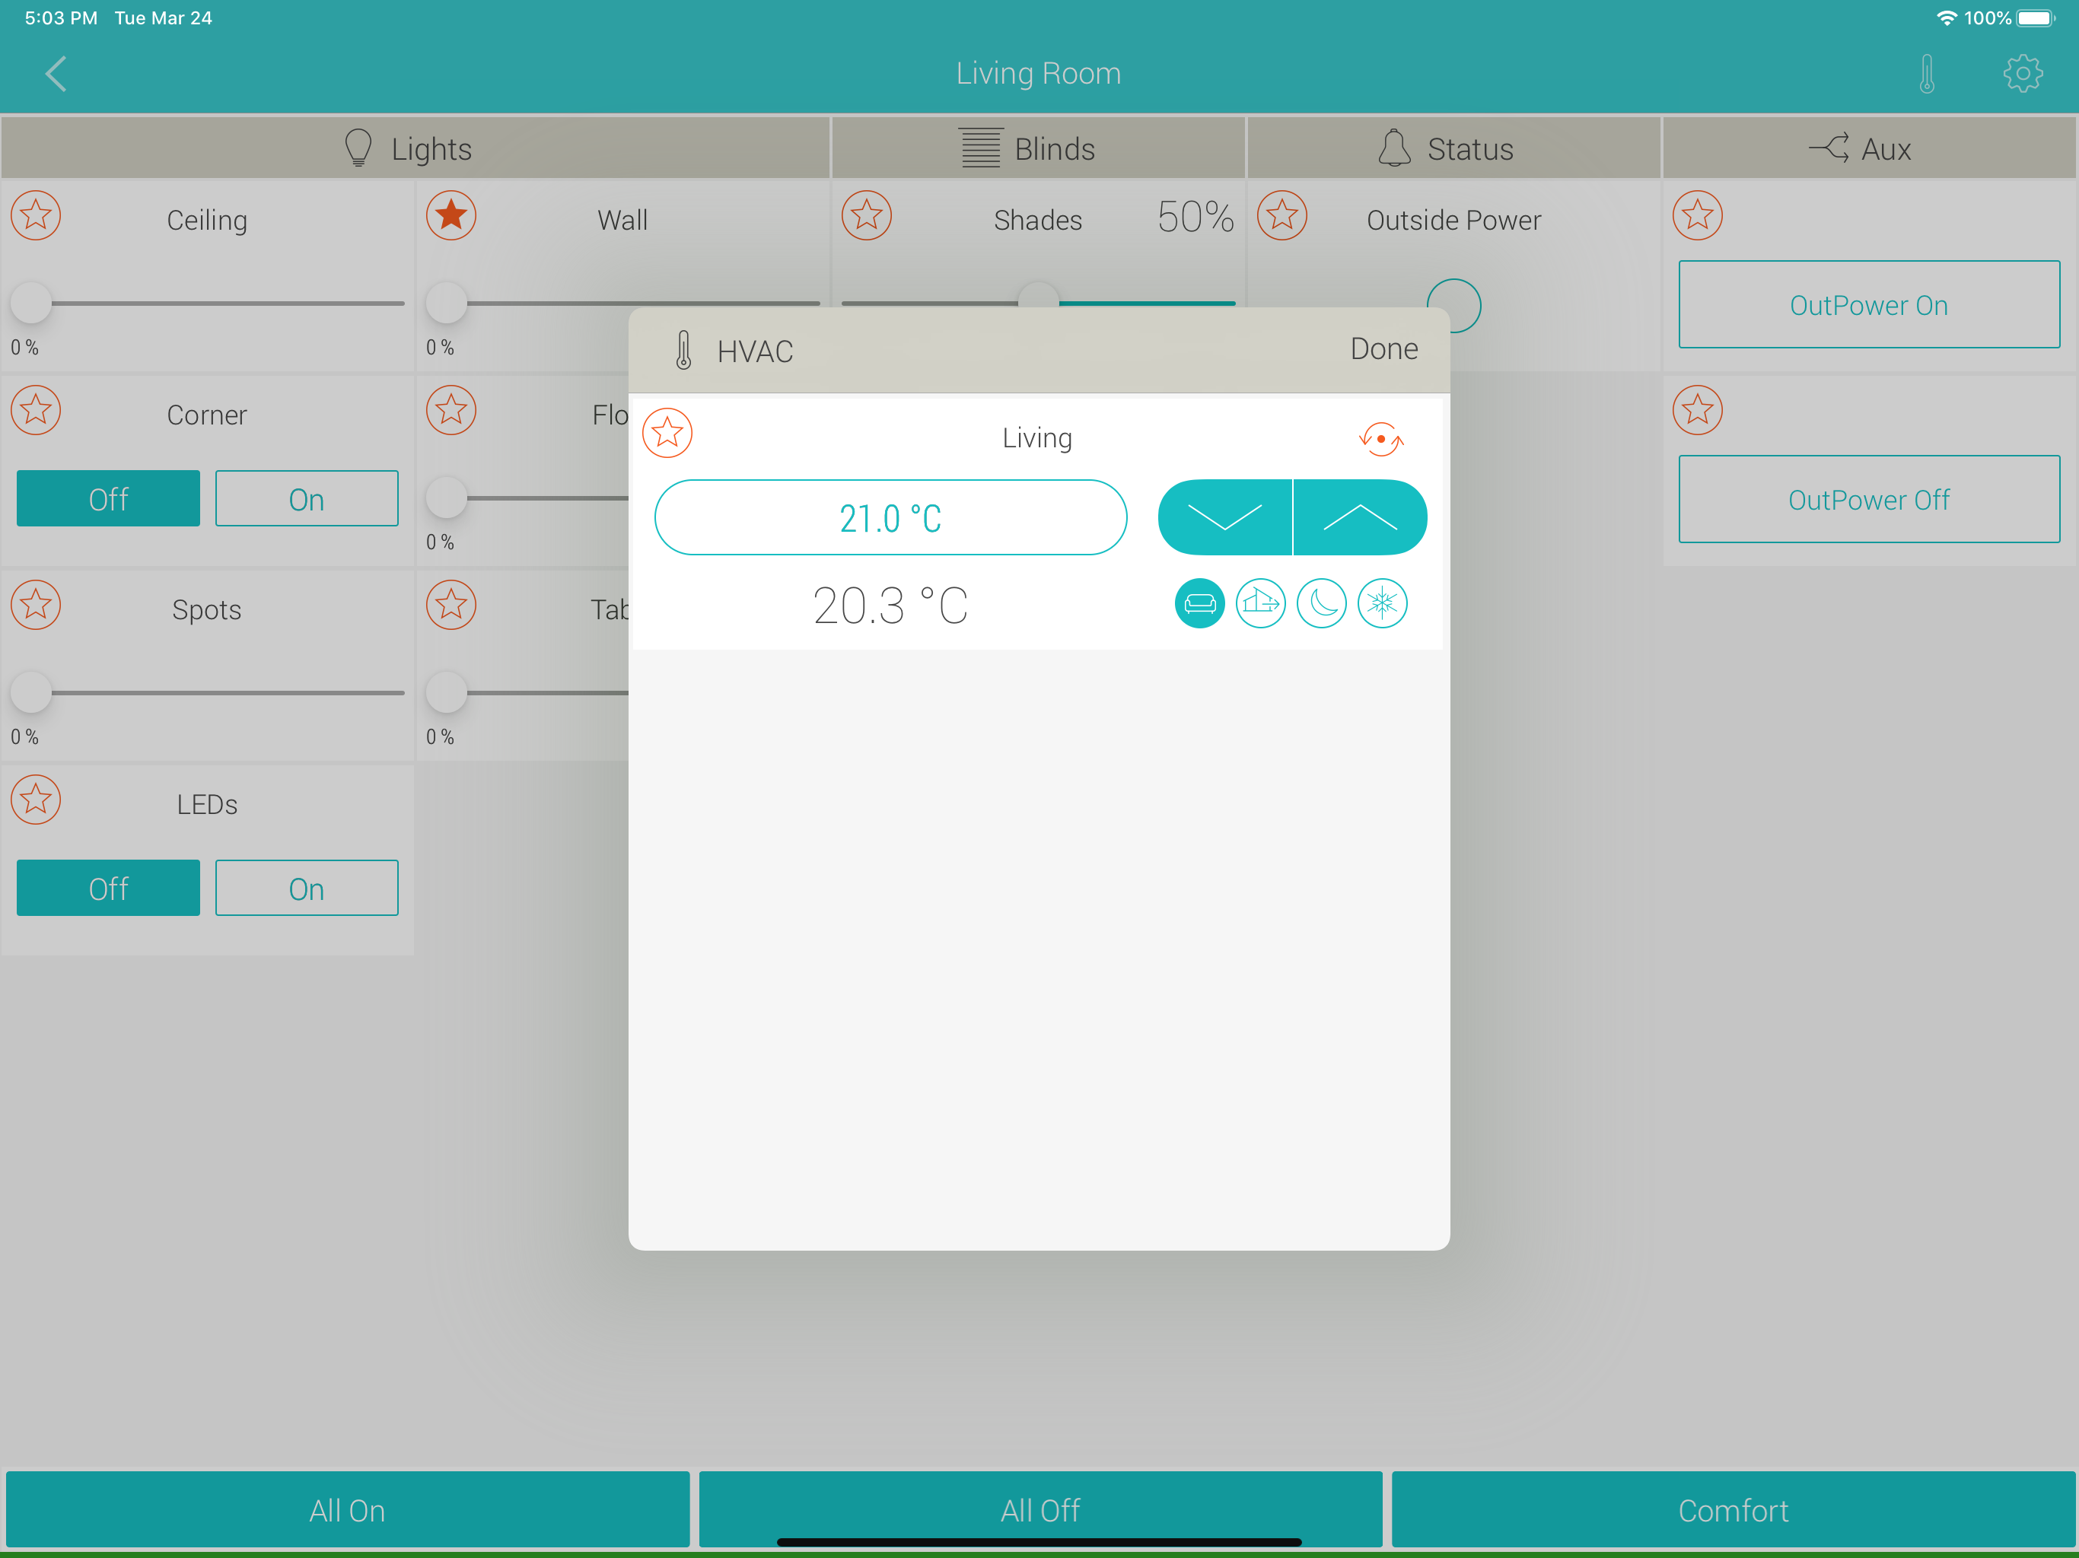Click the 21.0 °C setpoint field
Image resolution: width=2079 pixels, height=1558 pixels.
(x=890, y=517)
